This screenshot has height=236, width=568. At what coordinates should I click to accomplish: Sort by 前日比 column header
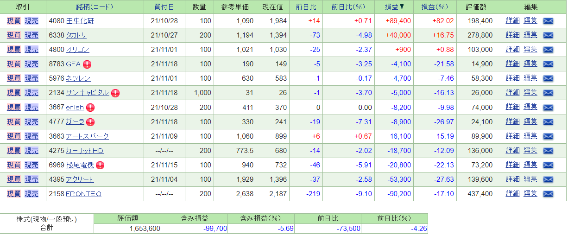(305, 7)
